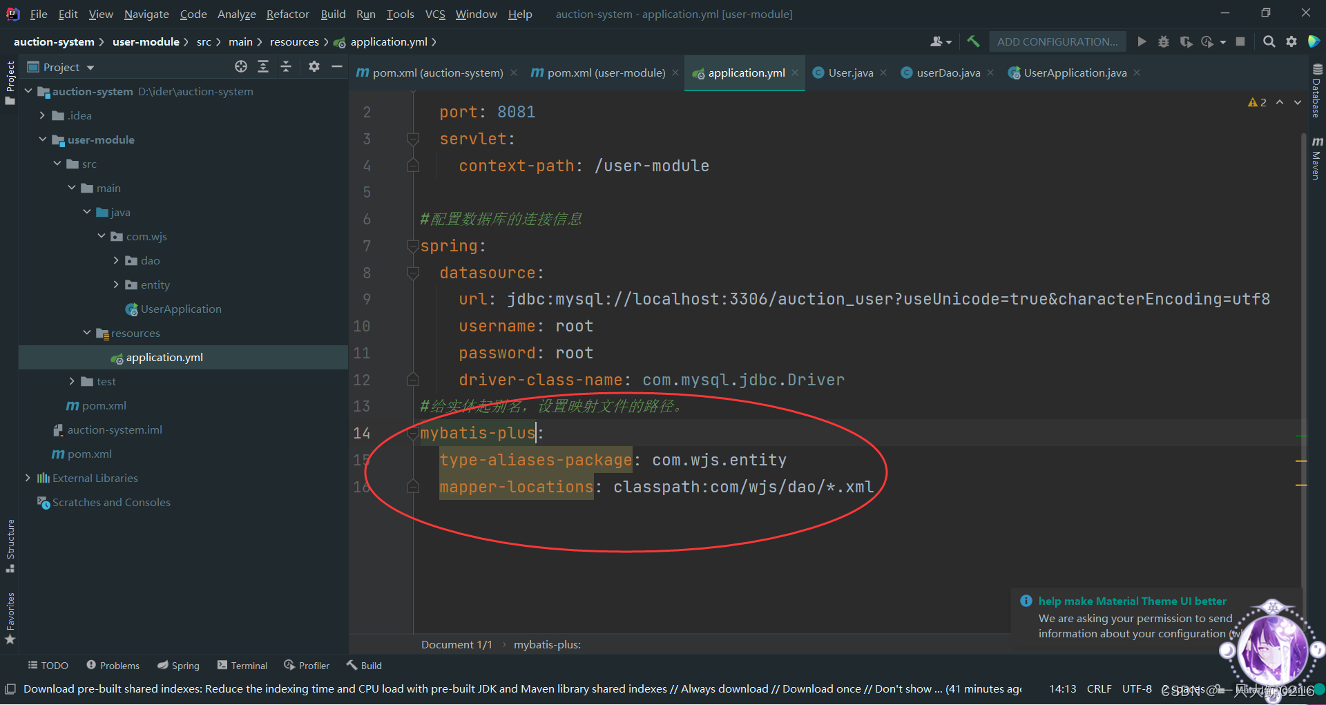Click the 14:13 caret position indicator
The width and height of the screenshot is (1326, 705).
[1062, 689]
